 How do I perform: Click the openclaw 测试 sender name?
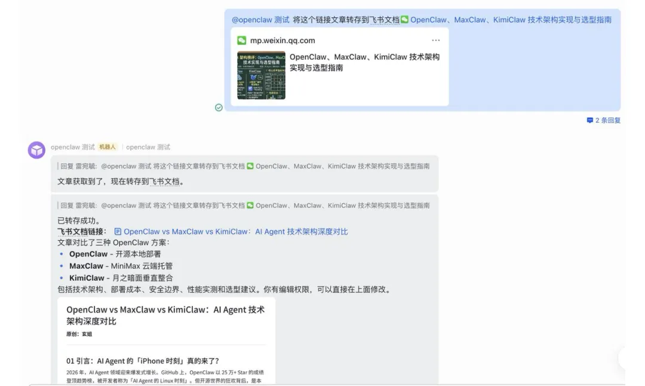pos(73,147)
